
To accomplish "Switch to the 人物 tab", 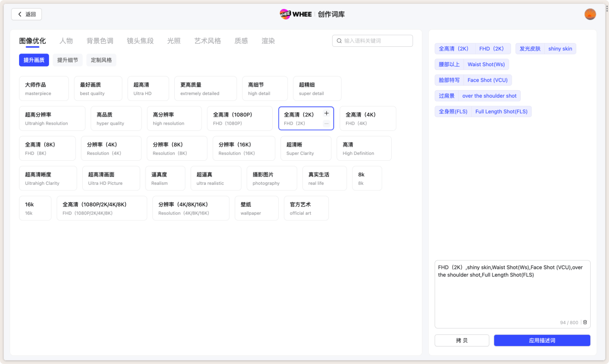I will [66, 41].
